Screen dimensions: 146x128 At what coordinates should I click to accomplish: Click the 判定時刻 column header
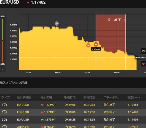pos(89,97)
